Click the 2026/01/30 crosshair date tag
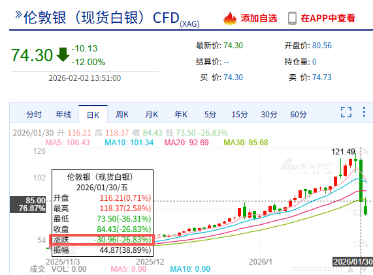The height and width of the screenshot is (275, 373). tap(353, 262)
